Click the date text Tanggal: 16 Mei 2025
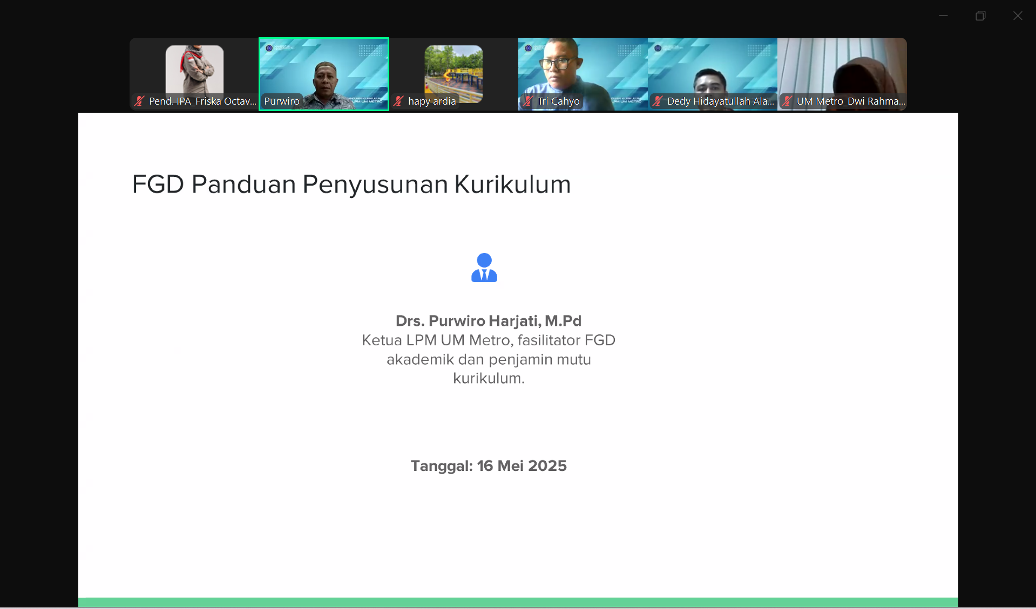 488,466
